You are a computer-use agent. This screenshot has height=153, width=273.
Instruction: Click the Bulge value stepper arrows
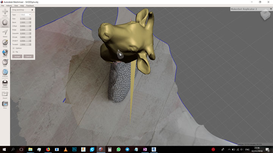(x=30, y=30)
